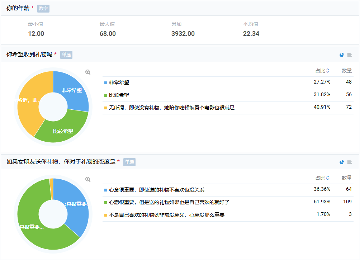Click the count 109 in gift-attitude table
Viewport: 360px width, 260px height.
pos(347,202)
